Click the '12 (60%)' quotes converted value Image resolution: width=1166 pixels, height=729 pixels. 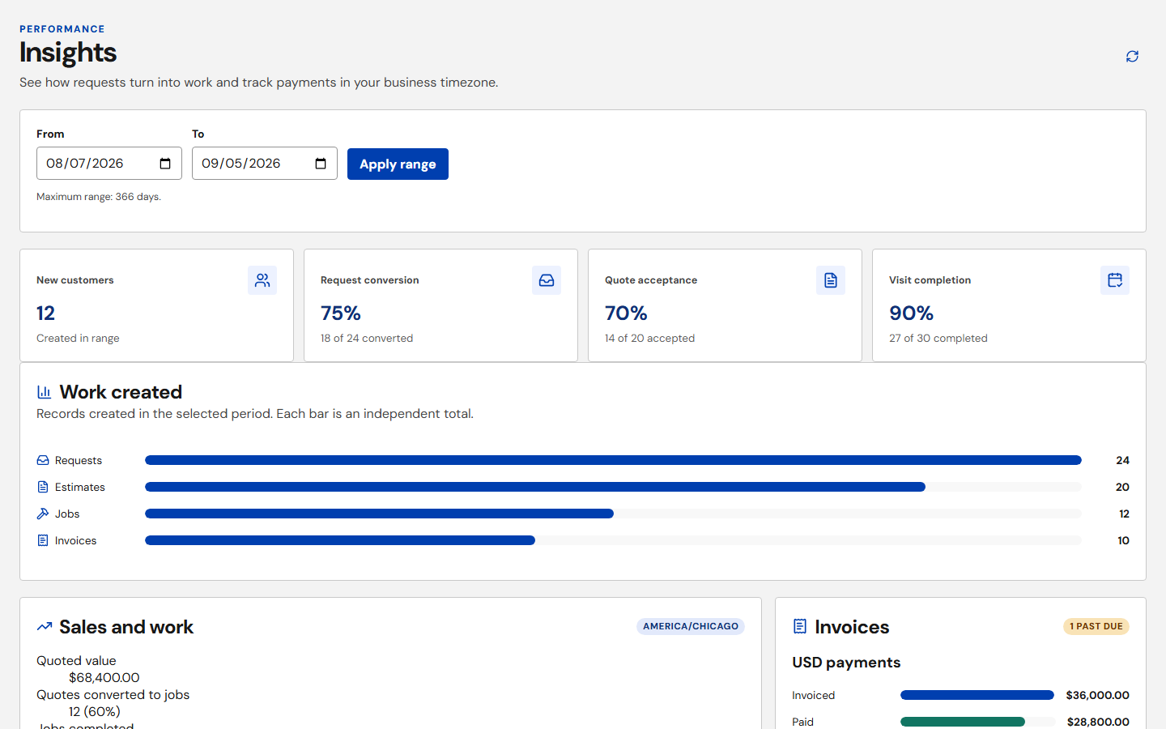95,711
